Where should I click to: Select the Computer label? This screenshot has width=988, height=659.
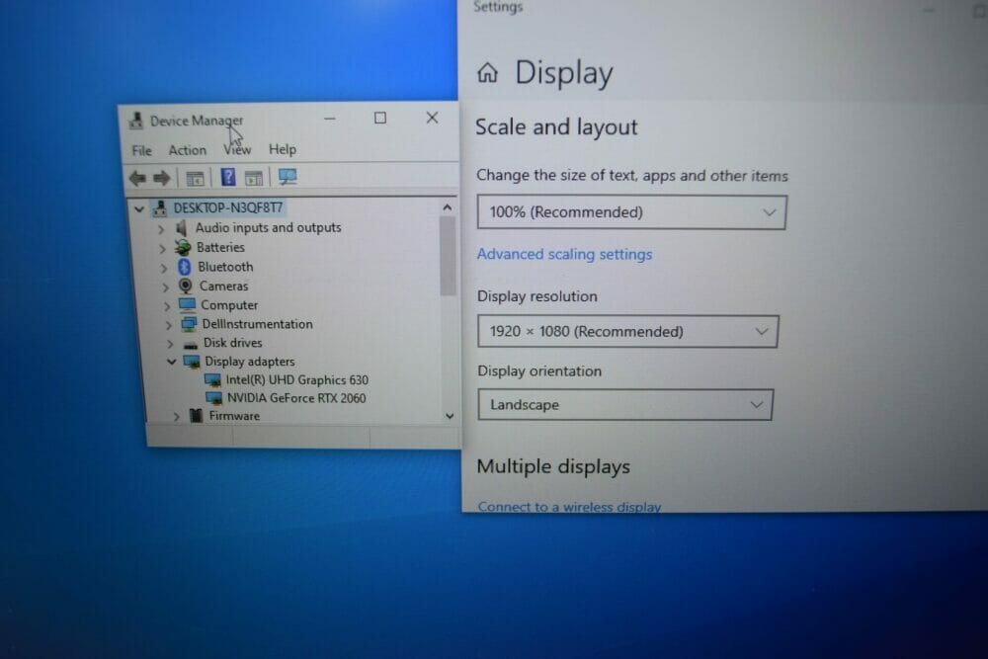[x=229, y=305]
